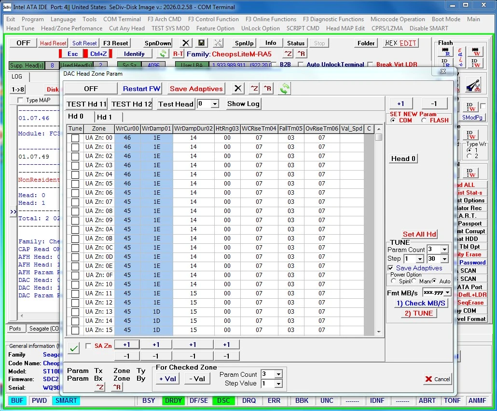Click +1 button under WrCur00 column
This screenshot has width=497, height=411.
coord(126,345)
